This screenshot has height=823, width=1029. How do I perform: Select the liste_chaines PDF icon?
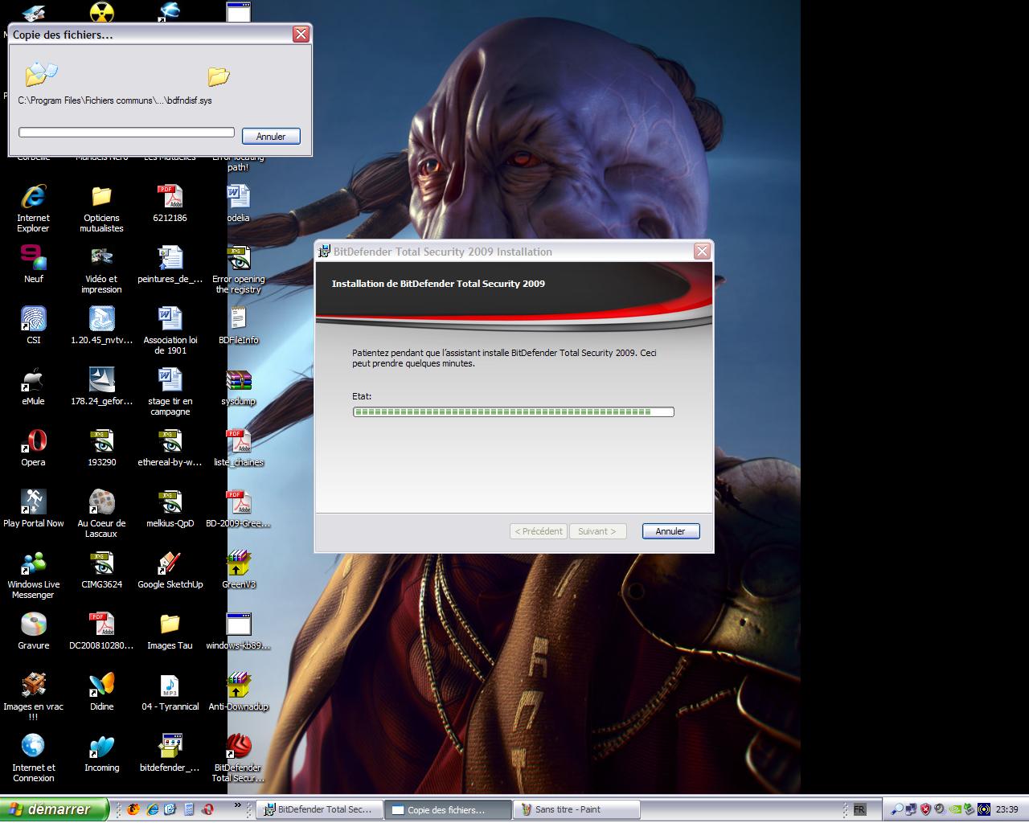tap(238, 447)
